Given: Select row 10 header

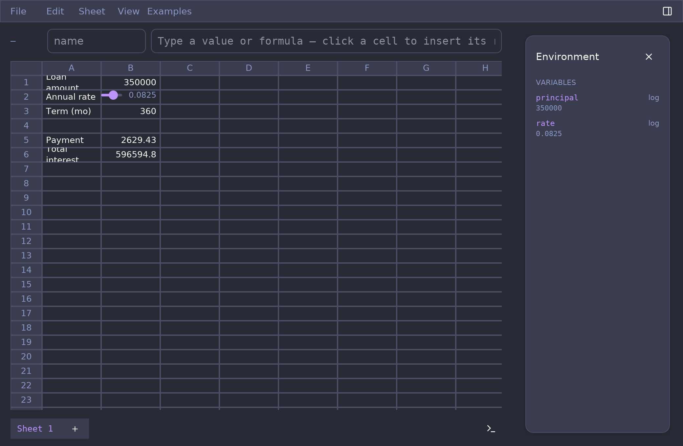Looking at the screenshot, I should click(26, 212).
